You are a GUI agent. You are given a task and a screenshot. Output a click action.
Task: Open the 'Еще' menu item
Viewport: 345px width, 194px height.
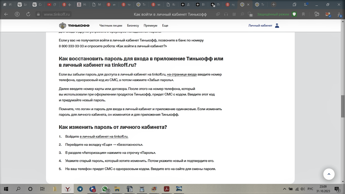pos(165,26)
